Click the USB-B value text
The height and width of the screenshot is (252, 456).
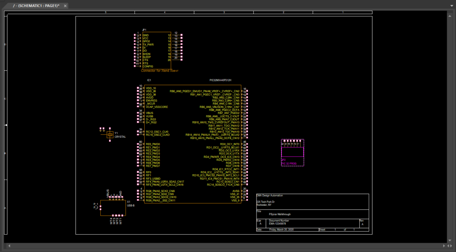131,205
